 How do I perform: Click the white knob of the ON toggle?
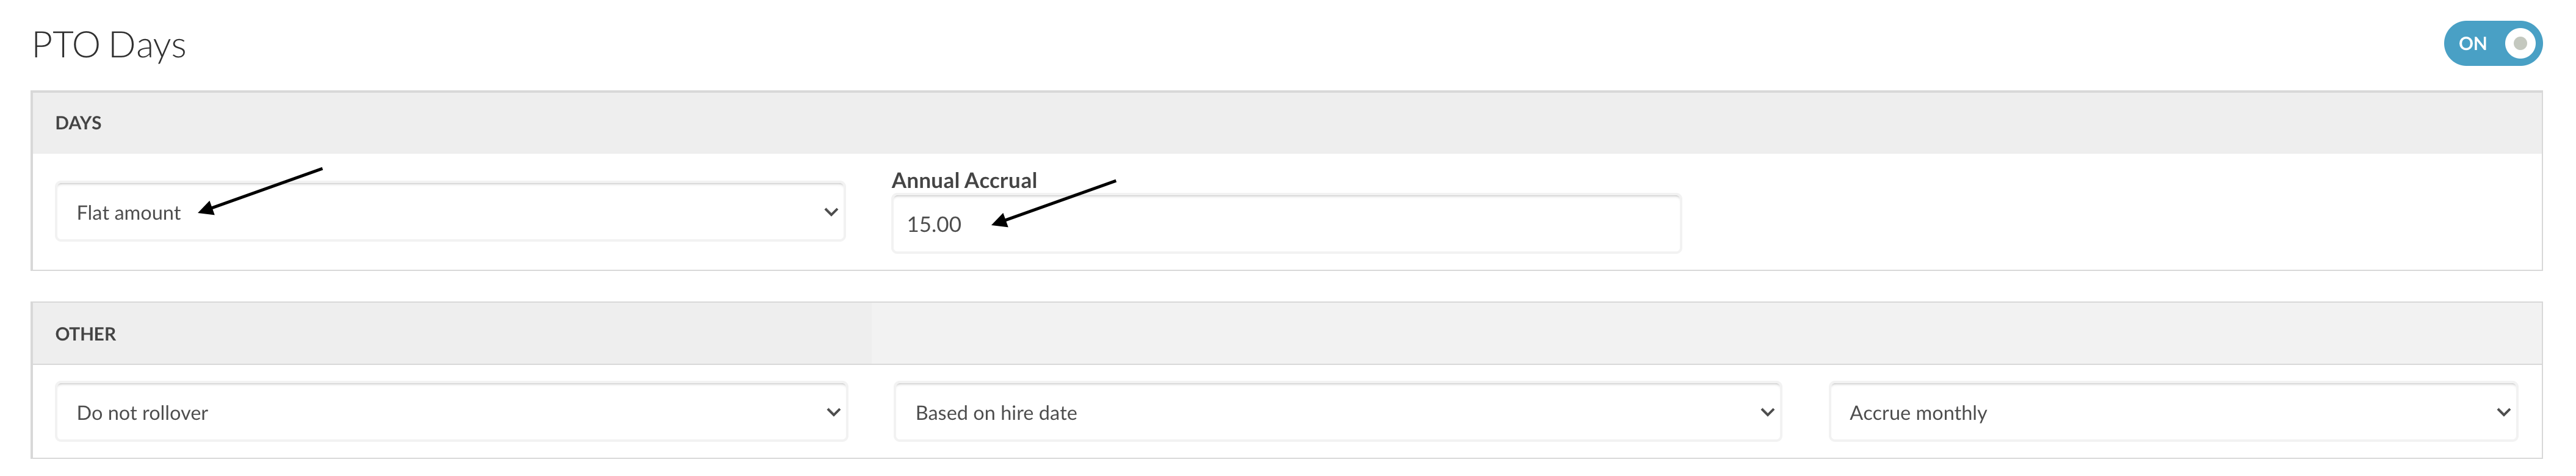coord(2520,43)
